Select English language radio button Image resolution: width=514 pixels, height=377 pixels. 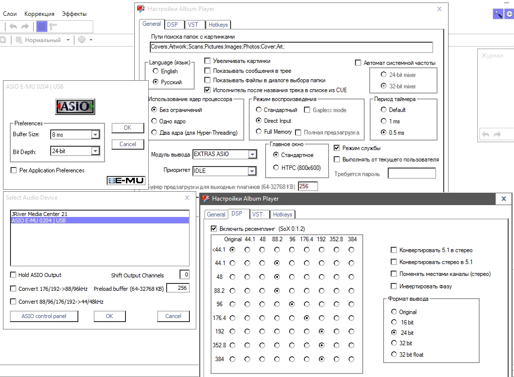[x=155, y=71]
